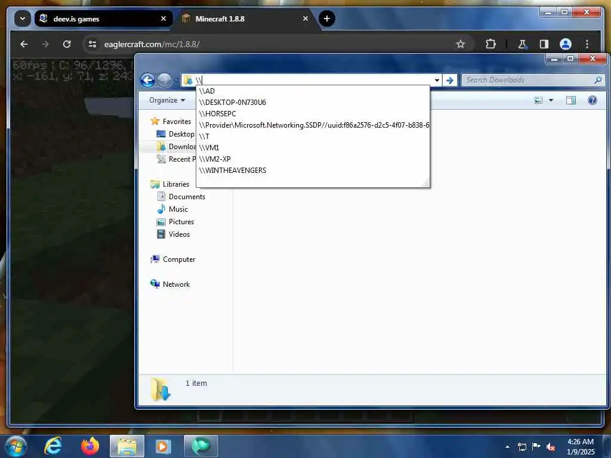Viewport: 611px width, 458px height.
Task: Open Explorer's Help question-mark icon
Action: click(593, 100)
